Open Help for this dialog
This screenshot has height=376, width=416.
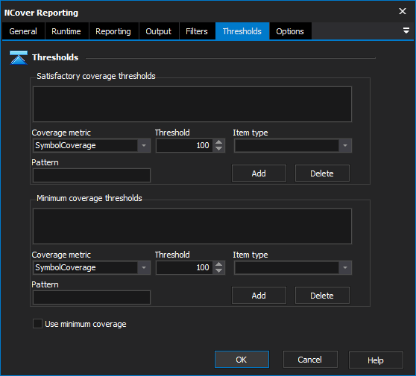click(x=376, y=360)
